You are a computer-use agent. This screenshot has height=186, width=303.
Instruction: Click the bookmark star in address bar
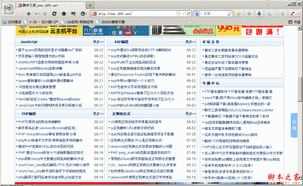point(178,14)
